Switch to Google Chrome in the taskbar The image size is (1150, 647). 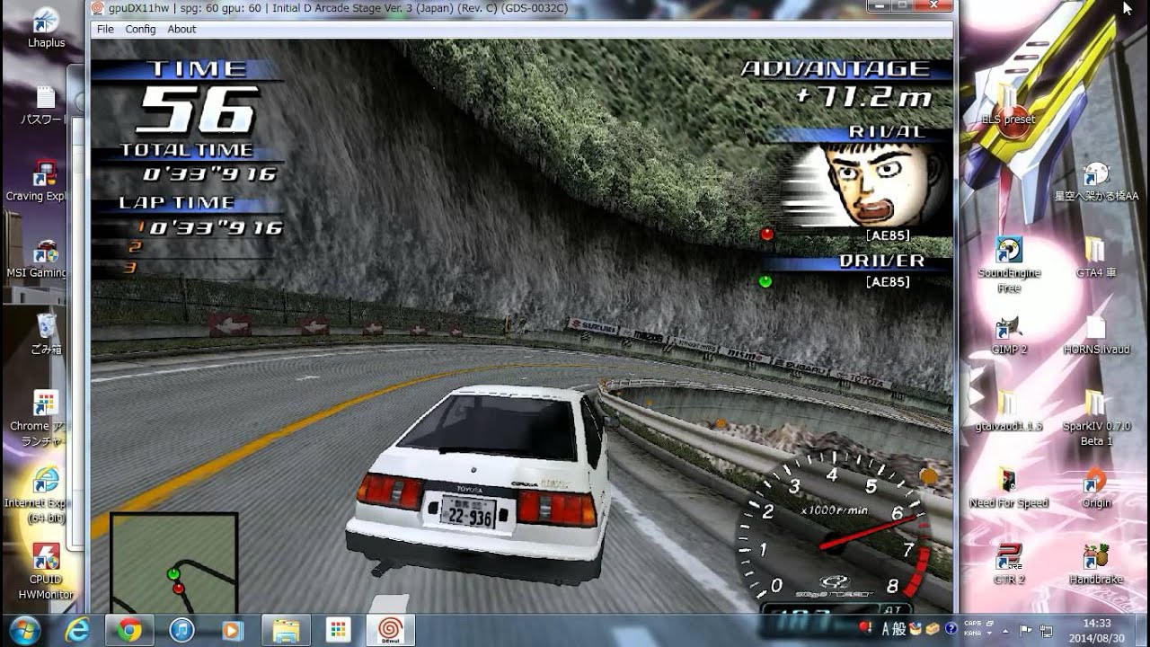click(x=129, y=631)
